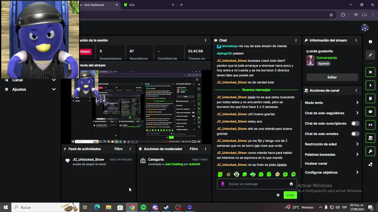
Task: Open the browser extensions puzzle icon
Action: click(343, 15)
